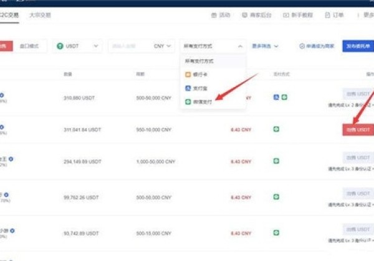Viewport: 374px width, 261px height.
Task: Click 申请成为商家 link
Action: click(x=317, y=46)
